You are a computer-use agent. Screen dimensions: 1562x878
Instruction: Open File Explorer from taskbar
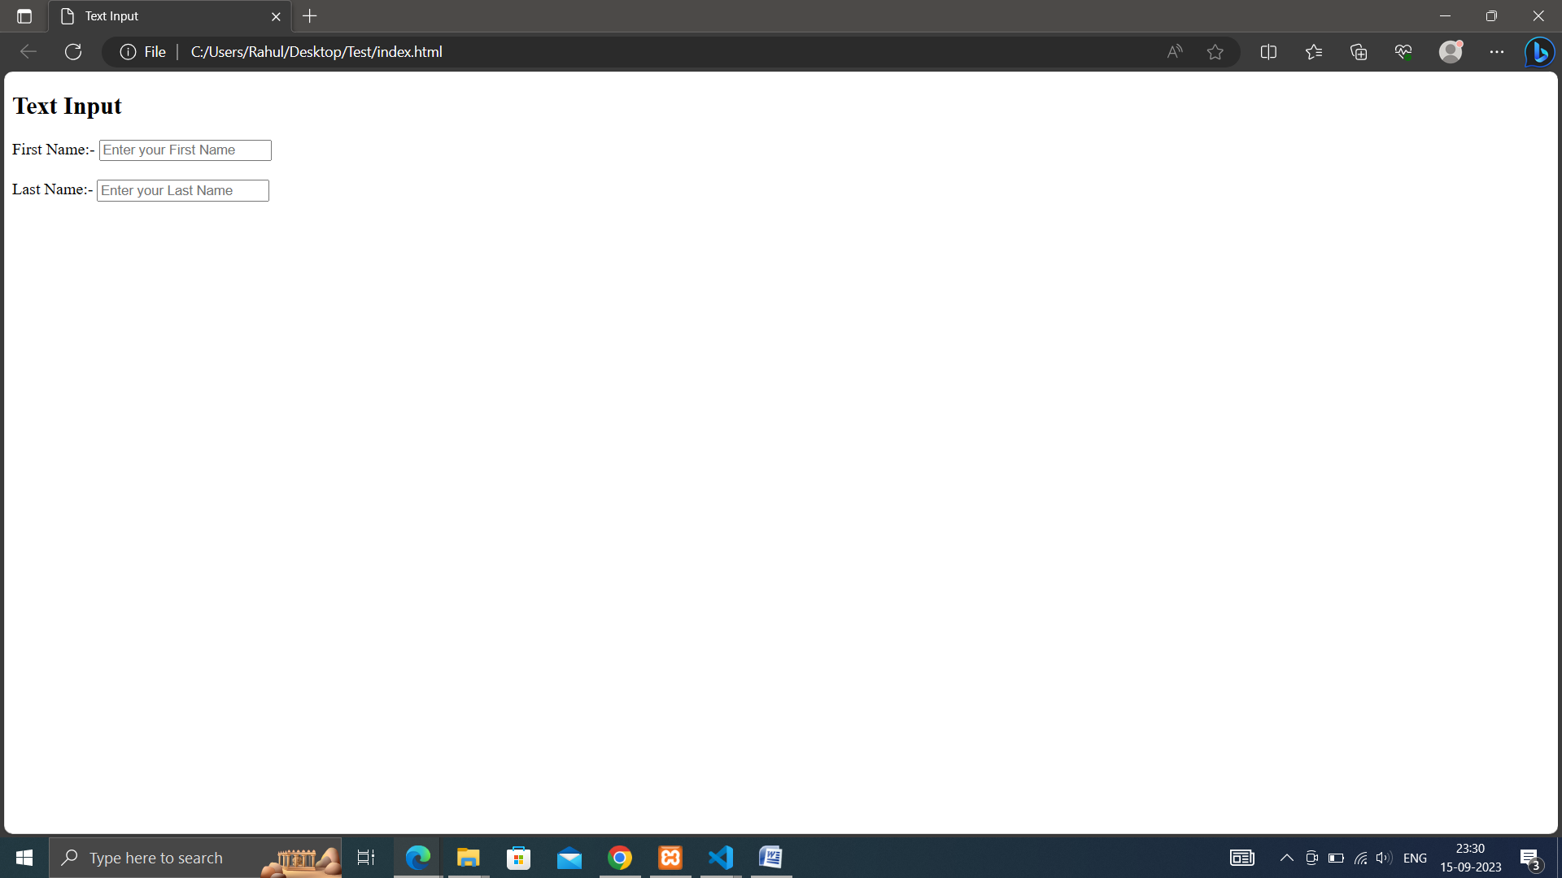[468, 858]
